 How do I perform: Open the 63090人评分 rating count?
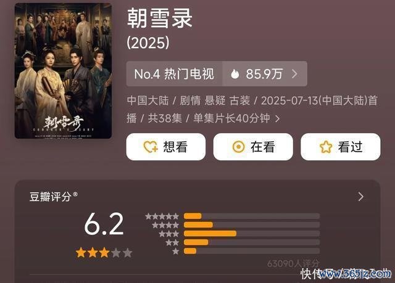(x=293, y=264)
